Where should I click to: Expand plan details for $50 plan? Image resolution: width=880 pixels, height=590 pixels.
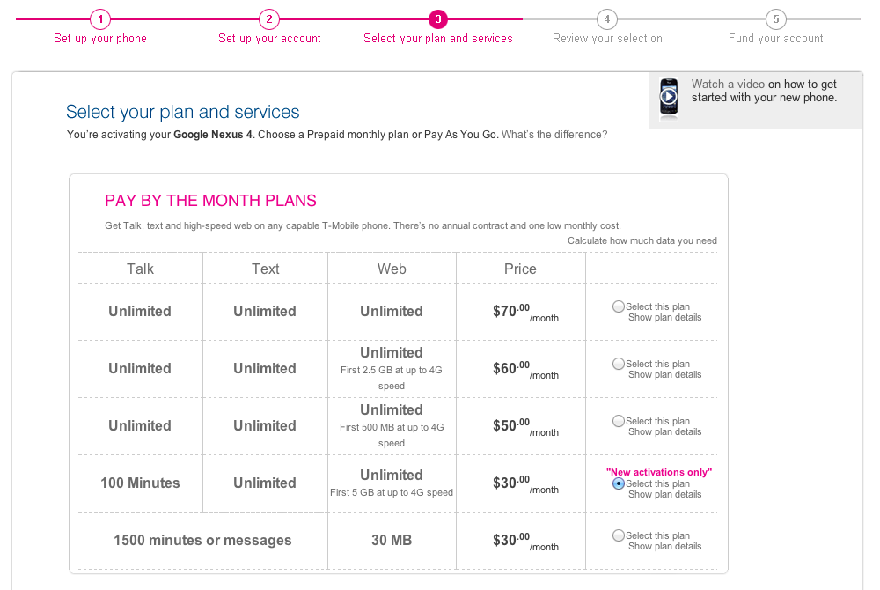[x=665, y=432]
